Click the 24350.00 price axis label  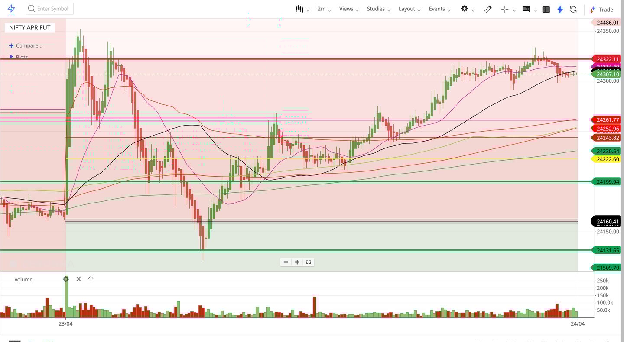pyautogui.click(x=608, y=31)
